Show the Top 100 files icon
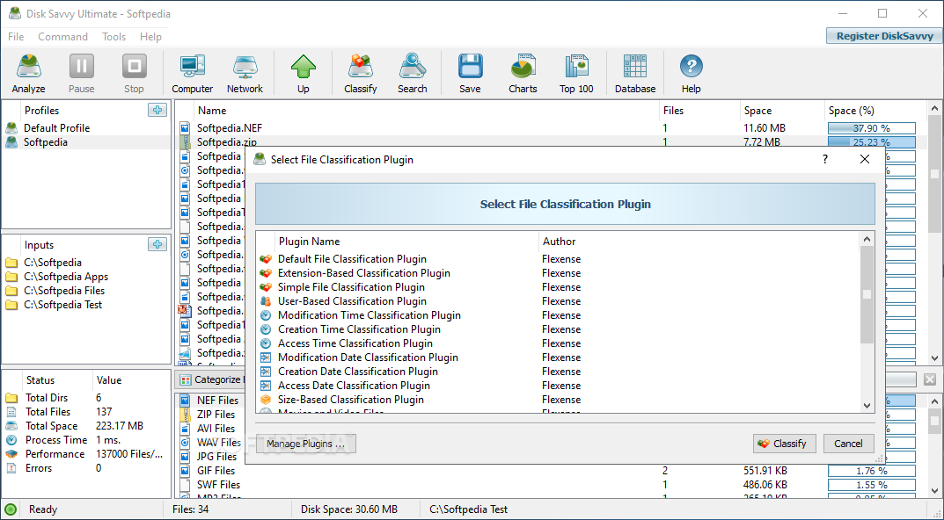 (x=576, y=73)
